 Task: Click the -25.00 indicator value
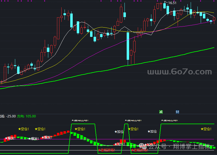(11, 116)
